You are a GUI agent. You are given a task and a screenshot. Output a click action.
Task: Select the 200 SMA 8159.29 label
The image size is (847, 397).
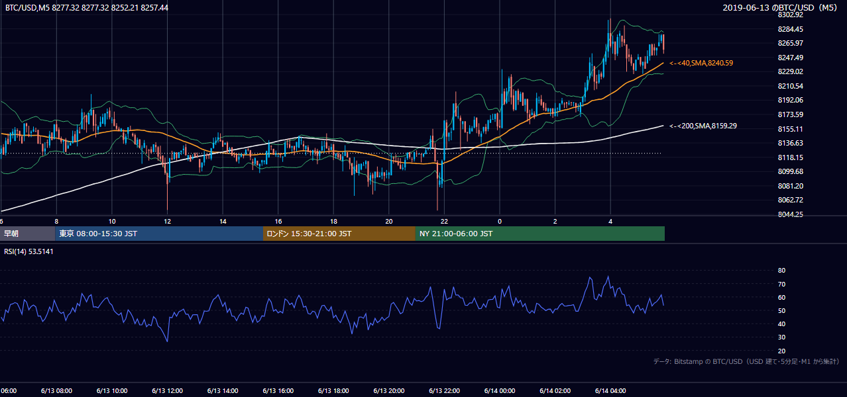(703, 126)
